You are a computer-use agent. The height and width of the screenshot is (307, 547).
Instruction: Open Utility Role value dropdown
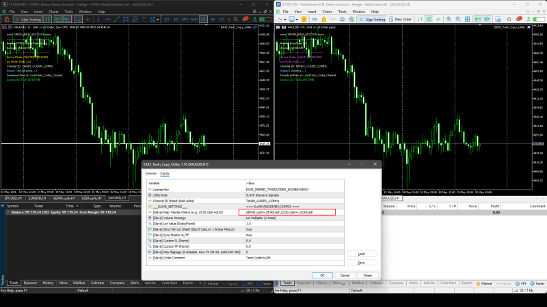coord(295,195)
